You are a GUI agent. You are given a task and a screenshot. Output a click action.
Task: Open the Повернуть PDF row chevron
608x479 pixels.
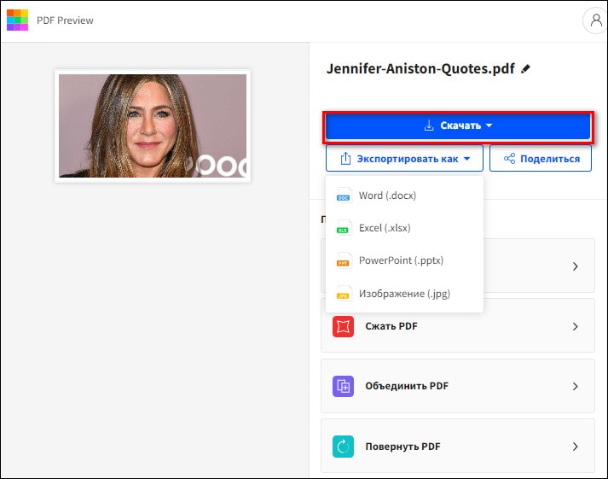[576, 446]
